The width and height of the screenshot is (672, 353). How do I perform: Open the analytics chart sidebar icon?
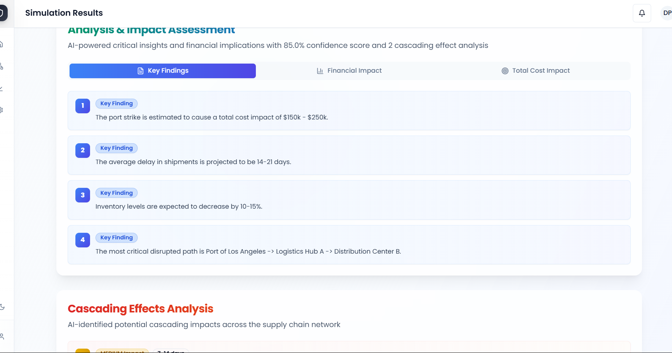[x=1, y=88]
